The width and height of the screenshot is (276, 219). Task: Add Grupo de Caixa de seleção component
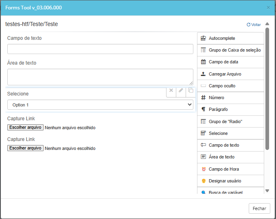pos(234,50)
